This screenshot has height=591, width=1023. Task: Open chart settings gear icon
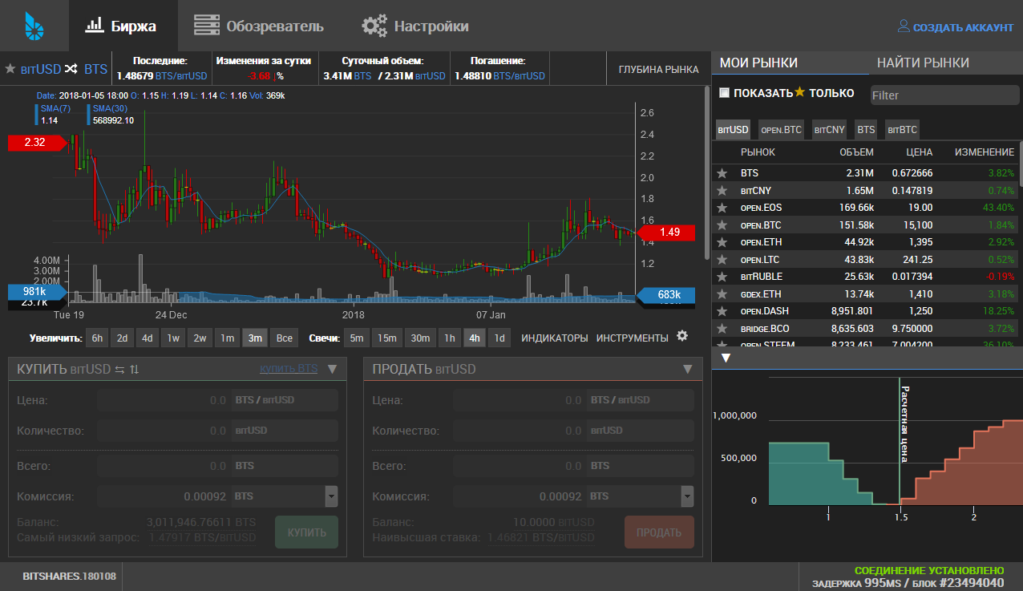(682, 336)
